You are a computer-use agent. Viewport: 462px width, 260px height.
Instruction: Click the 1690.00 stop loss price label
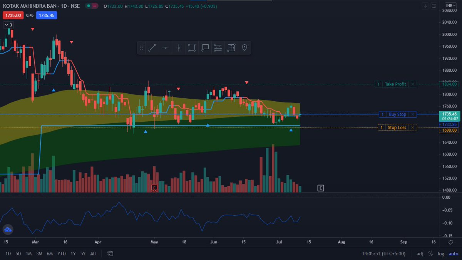point(449,130)
